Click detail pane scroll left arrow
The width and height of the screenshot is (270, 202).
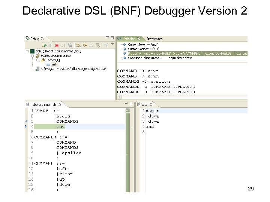[120, 97]
